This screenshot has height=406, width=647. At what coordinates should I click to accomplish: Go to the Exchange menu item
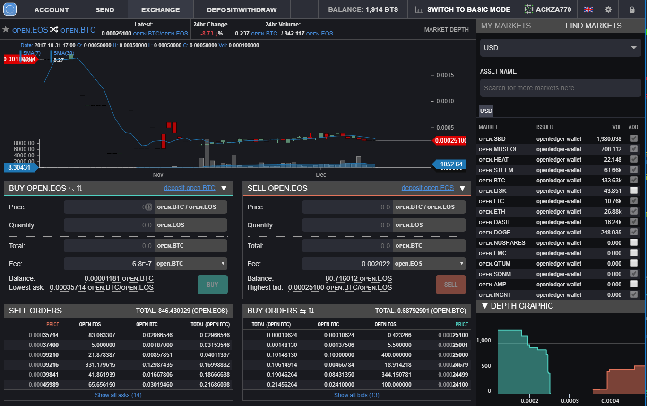coord(161,9)
